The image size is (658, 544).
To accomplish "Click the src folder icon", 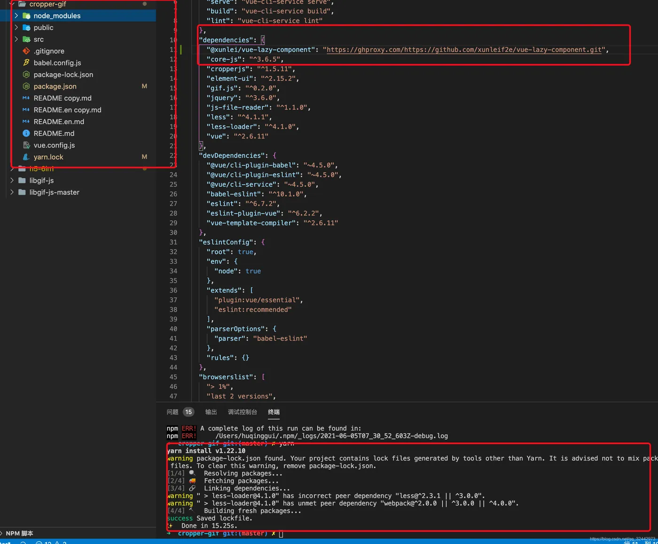I will point(26,39).
